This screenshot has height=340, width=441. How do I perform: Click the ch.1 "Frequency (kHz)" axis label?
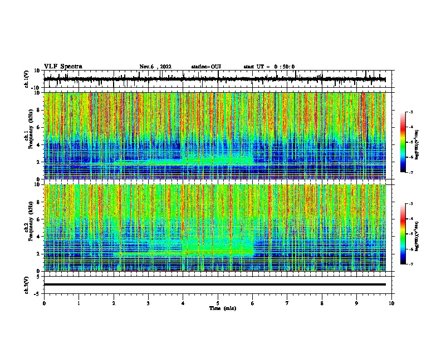click(31, 129)
